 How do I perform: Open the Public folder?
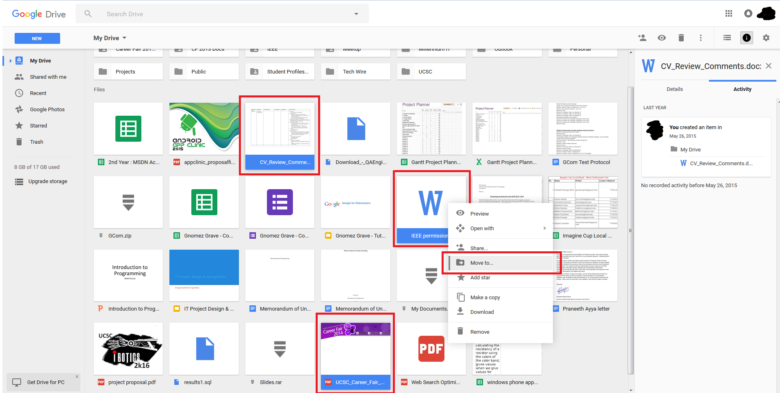click(204, 71)
